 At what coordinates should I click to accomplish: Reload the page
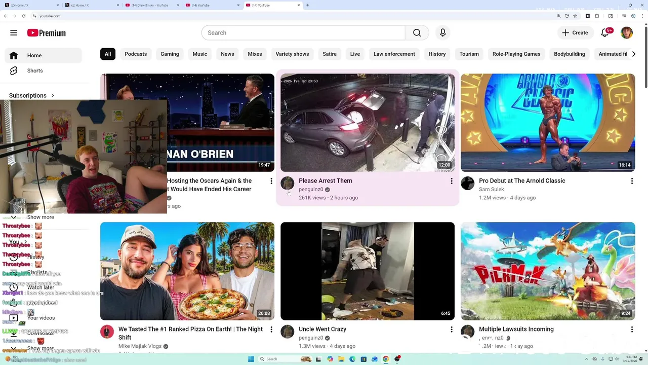(x=24, y=16)
